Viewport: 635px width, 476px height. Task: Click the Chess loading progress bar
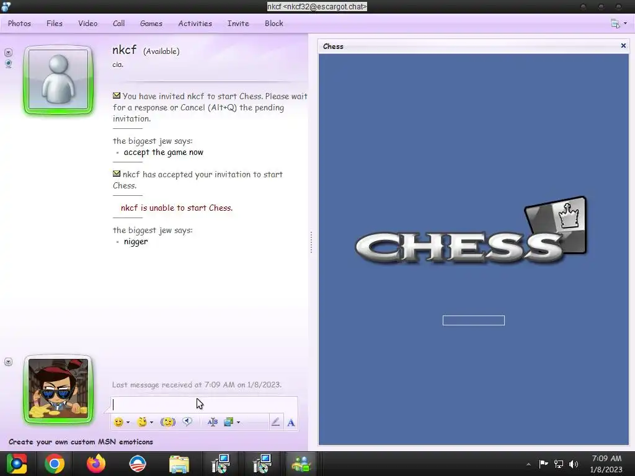click(x=473, y=320)
